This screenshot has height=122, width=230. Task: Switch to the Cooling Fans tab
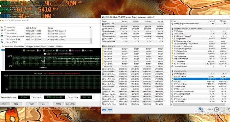(x=19, y=47)
